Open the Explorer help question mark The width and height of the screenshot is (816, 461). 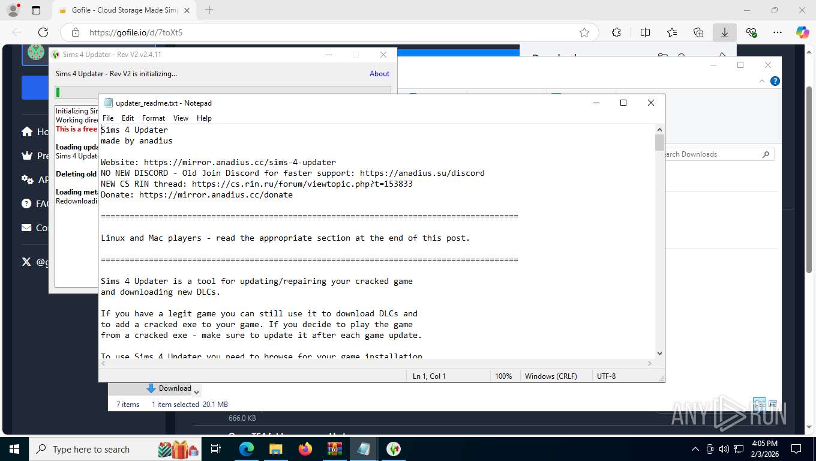click(x=775, y=81)
